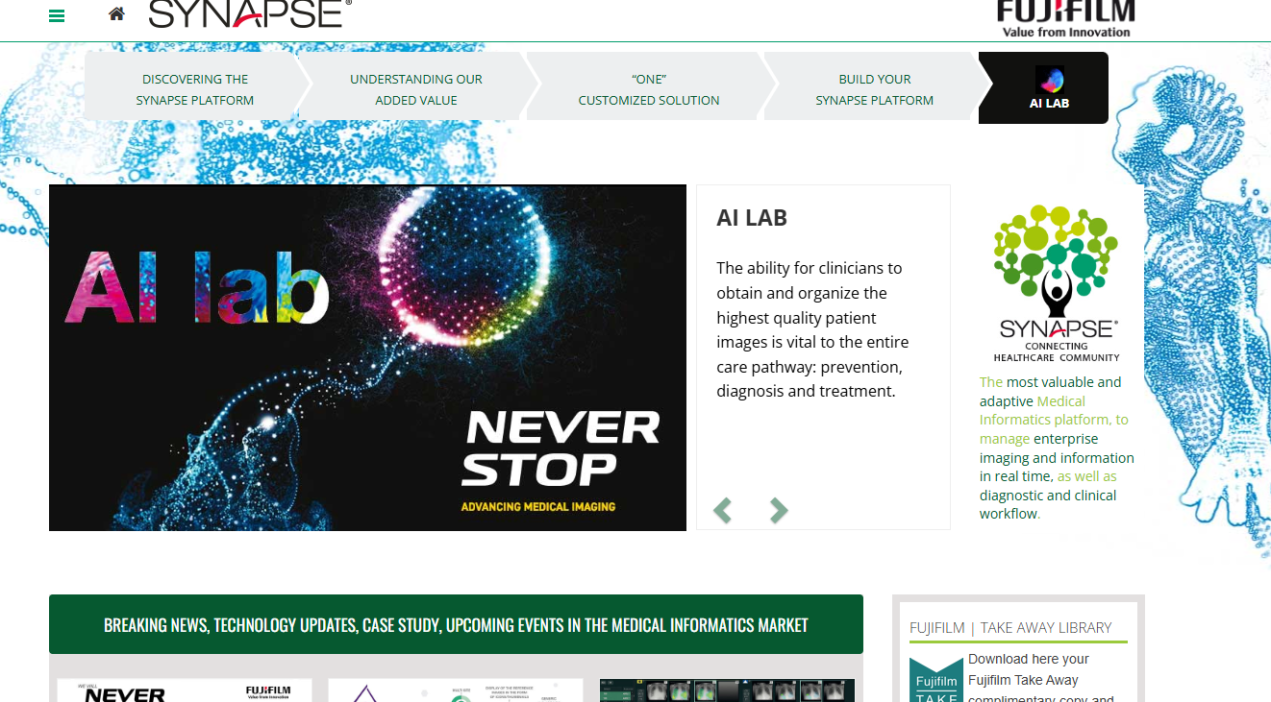1271x702 pixels.
Task: Click the Synapse Connecting Healthcare Community tree logo
Action: 1057,283
